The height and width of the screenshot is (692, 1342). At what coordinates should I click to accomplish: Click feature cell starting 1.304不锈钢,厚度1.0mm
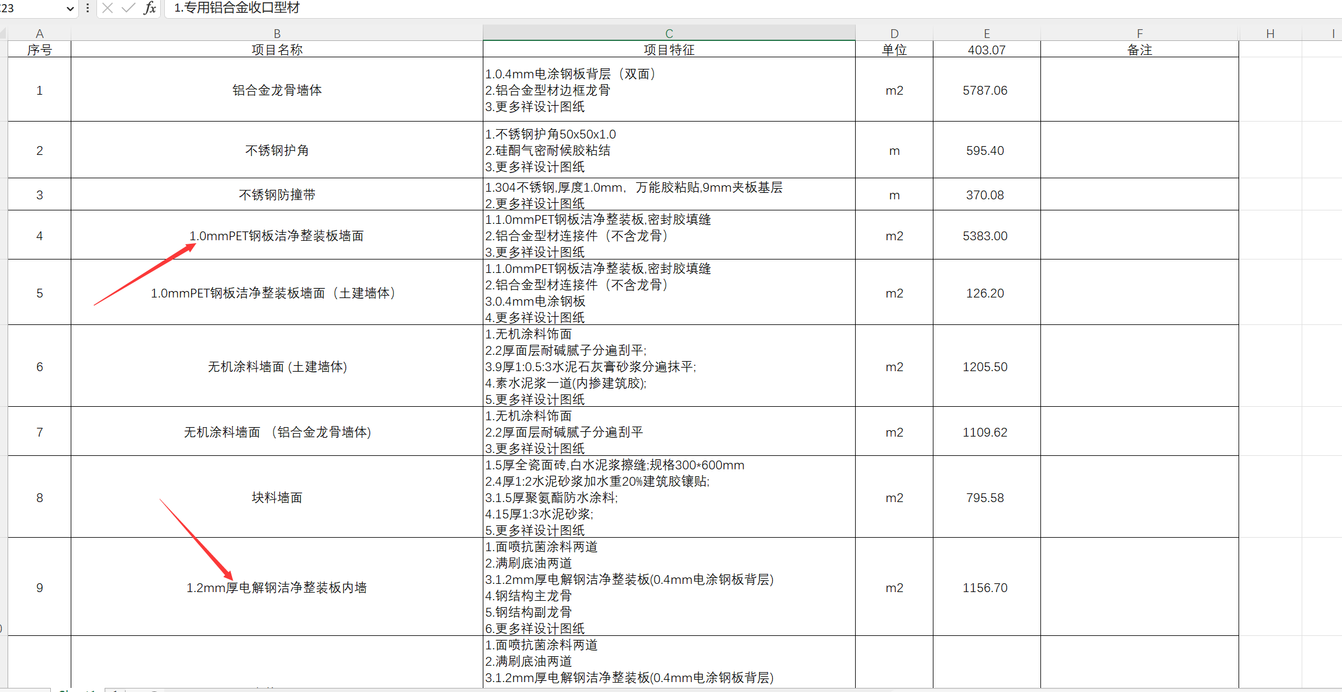[x=669, y=195]
